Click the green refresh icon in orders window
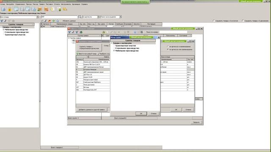 (81, 32)
